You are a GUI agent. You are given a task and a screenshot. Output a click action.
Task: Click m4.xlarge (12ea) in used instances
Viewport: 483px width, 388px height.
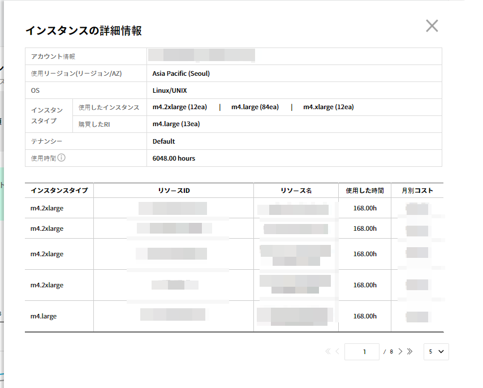click(328, 107)
